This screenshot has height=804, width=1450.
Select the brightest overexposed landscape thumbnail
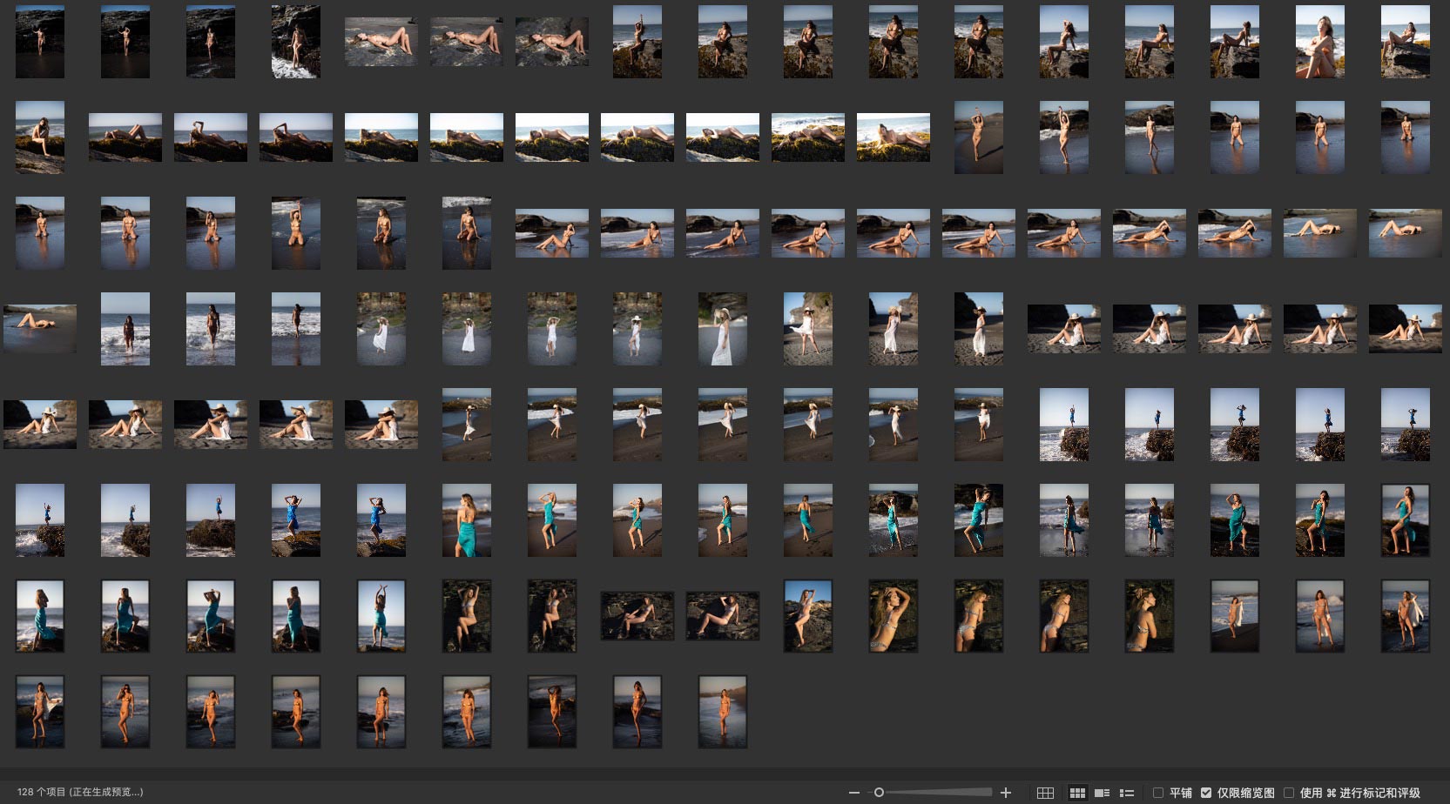[x=893, y=137]
